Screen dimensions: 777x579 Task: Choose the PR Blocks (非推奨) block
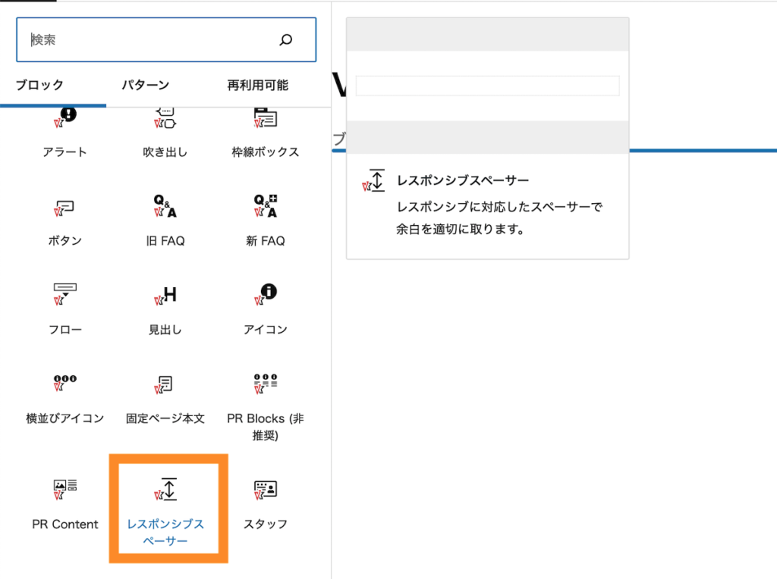(266, 405)
